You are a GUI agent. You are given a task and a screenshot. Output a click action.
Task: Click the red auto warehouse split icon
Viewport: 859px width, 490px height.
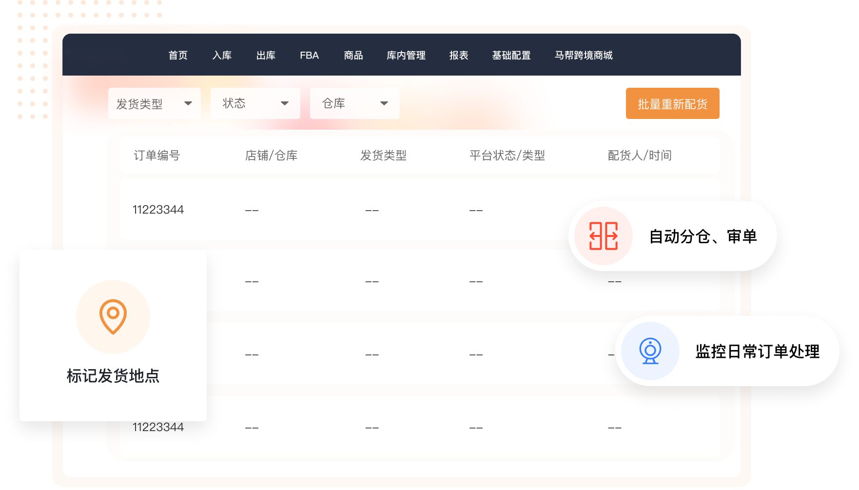tap(603, 236)
